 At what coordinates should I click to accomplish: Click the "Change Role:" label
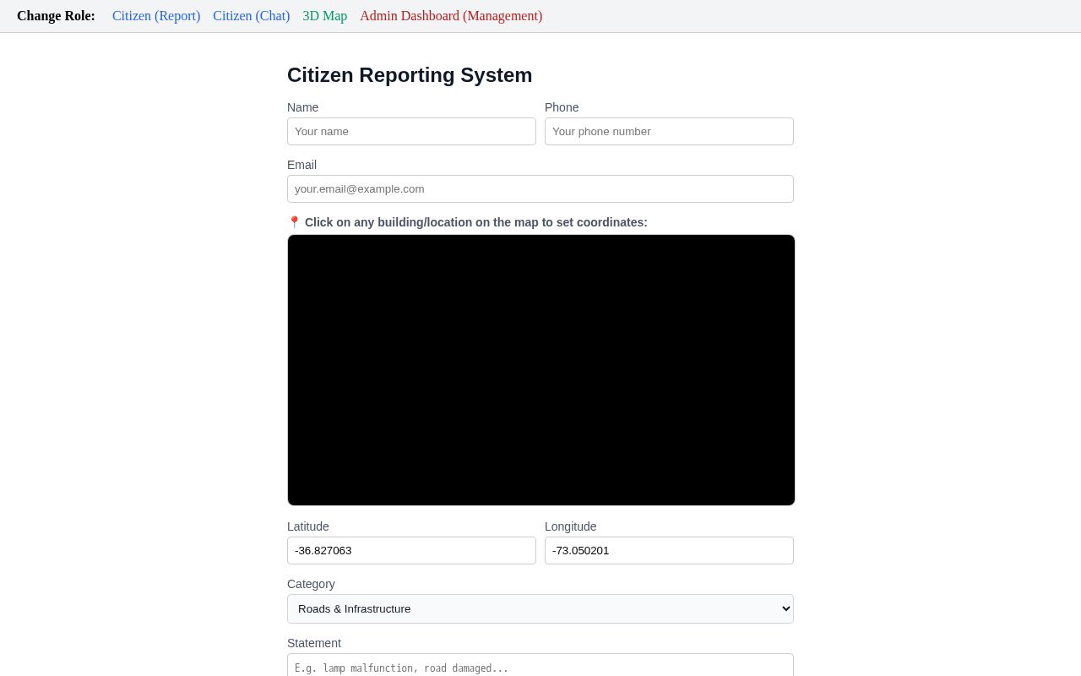[x=56, y=16]
